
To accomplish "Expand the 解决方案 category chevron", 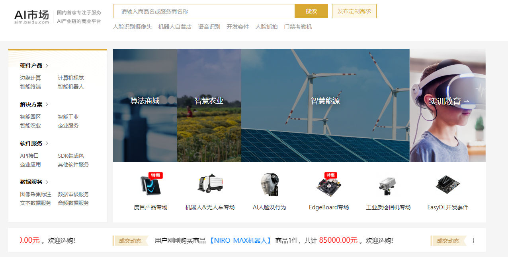I will click(x=47, y=104).
